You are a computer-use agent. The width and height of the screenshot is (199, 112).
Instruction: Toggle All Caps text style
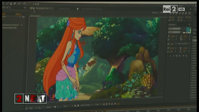pyautogui.click(x=177, y=56)
